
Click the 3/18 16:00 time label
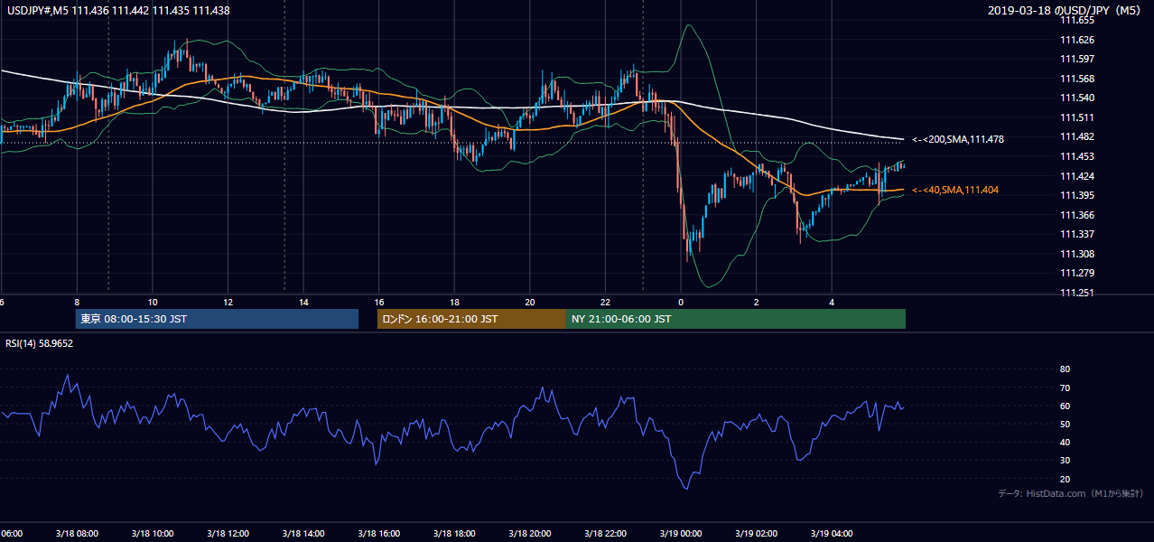pos(377,533)
